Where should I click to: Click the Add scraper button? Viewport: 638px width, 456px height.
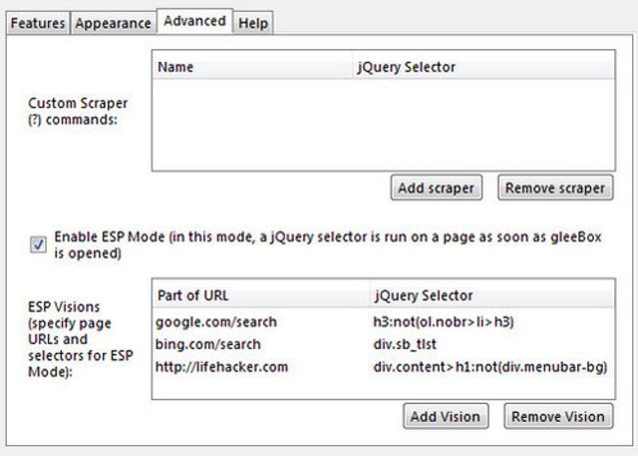(438, 188)
